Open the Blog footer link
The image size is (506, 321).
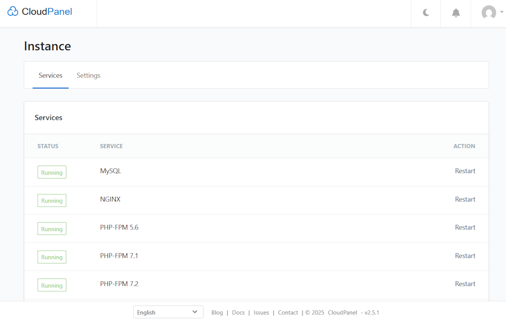point(217,313)
